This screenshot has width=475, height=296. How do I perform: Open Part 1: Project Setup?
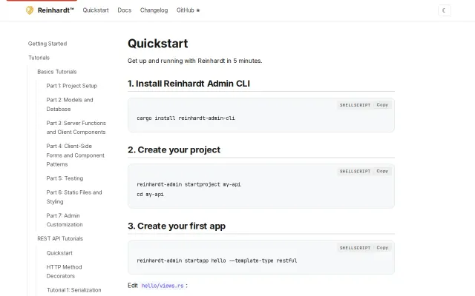[72, 86]
